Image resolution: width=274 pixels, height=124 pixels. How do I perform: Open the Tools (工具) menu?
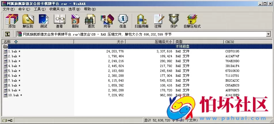point(40,9)
